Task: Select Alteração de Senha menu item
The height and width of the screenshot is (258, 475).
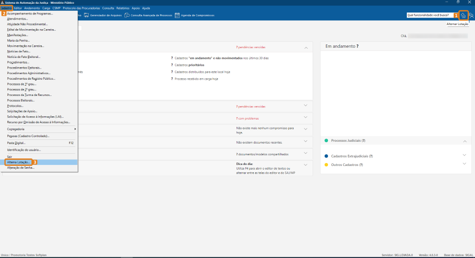Action: tap(20, 168)
